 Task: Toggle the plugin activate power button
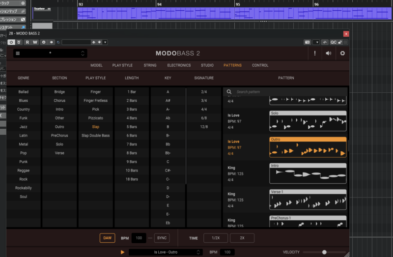(x=11, y=42)
